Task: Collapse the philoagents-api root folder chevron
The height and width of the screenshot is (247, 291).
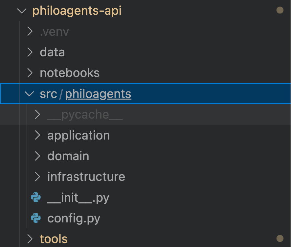Action: tap(22, 11)
